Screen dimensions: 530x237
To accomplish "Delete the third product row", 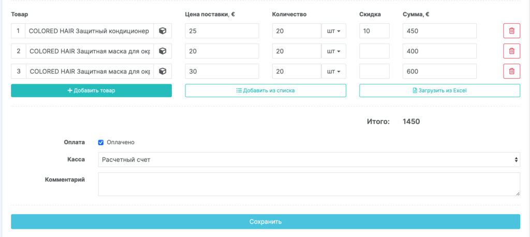I will point(511,71).
